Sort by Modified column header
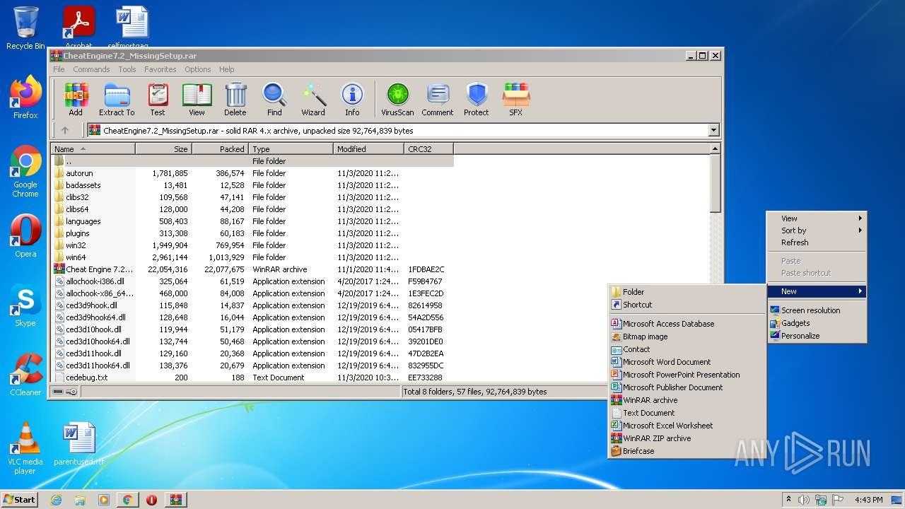The height and width of the screenshot is (509, 905). click(368, 149)
